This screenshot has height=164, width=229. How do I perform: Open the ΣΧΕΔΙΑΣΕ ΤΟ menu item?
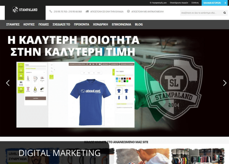(x=61, y=24)
